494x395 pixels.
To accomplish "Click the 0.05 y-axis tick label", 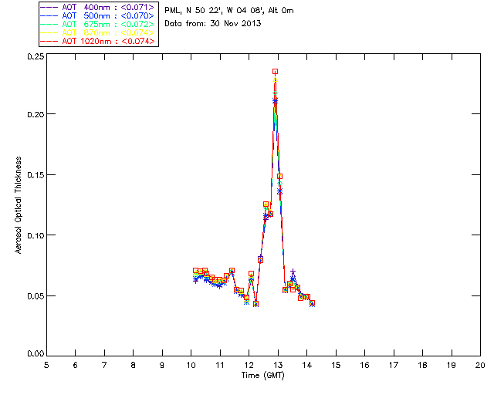I will point(36,296).
